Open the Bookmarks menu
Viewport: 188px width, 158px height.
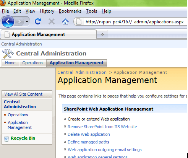70,11
